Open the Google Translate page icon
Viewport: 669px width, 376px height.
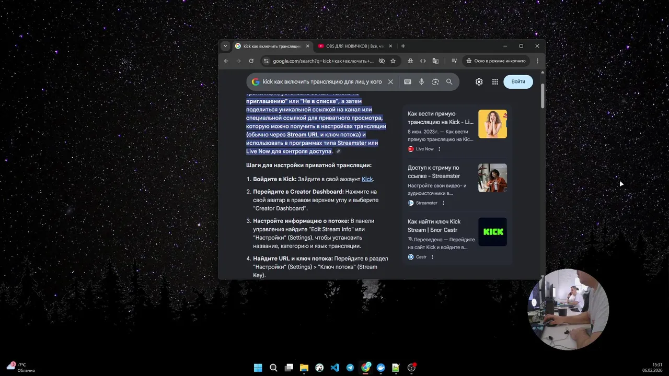(x=435, y=61)
